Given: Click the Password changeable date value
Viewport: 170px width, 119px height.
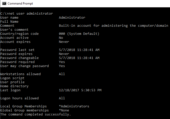Looking at the screenshot, I should (x=79, y=58).
